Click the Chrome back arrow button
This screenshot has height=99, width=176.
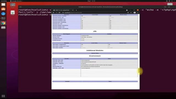tap(54, 13)
